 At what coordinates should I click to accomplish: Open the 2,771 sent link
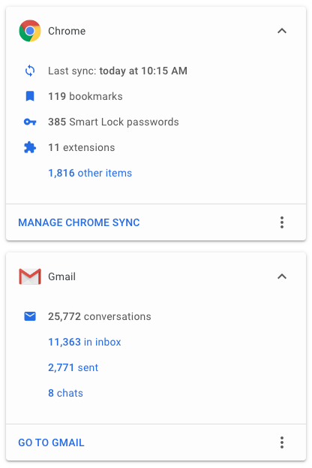click(x=73, y=368)
